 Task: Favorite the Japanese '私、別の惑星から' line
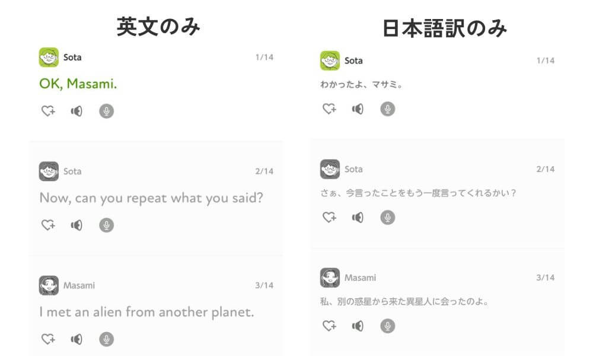click(329, 326)
